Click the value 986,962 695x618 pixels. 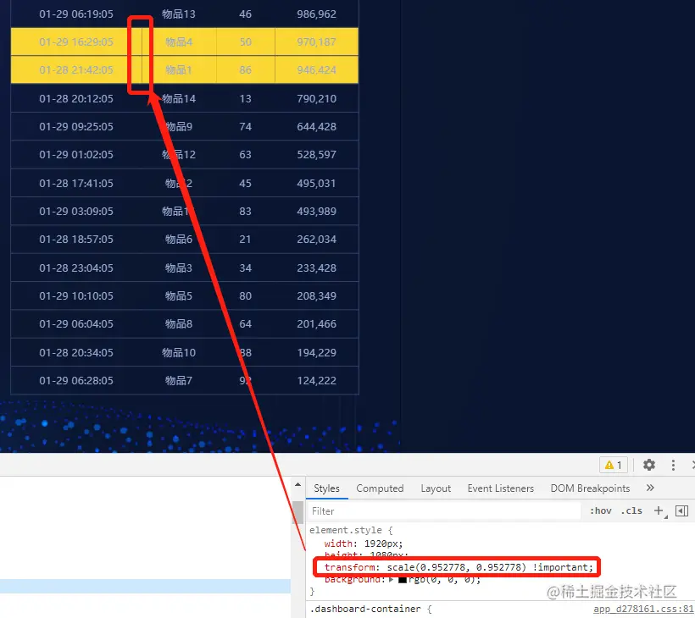(316, 14)
